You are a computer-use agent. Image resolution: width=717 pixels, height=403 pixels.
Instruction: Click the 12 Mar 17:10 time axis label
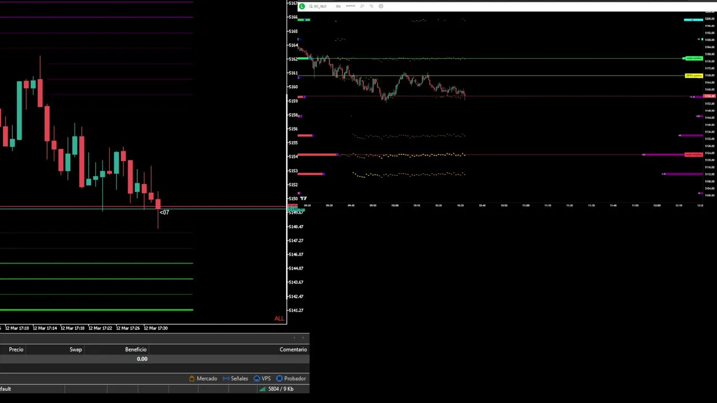coord(17,328)
